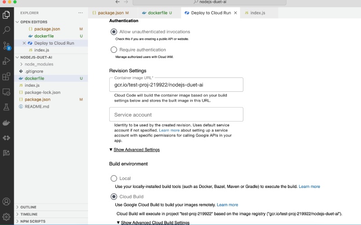Open the Manage gear icon
Image resolution: width=361 pixels, height=225 pixels.
coord(6,217)
